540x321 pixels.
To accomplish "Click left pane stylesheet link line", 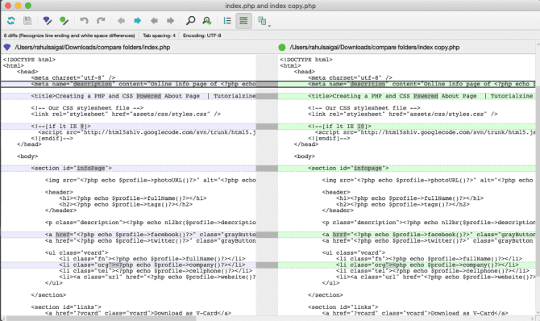I will click(126, 115).
